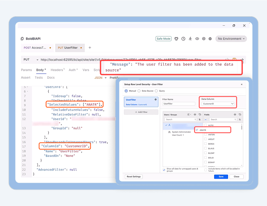Click the Fields search box
Screen dimensions: 267x206
pos(223,120)
